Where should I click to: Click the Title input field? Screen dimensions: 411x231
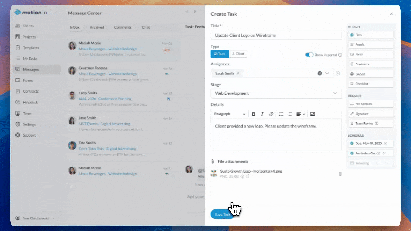tap(276, 35)
